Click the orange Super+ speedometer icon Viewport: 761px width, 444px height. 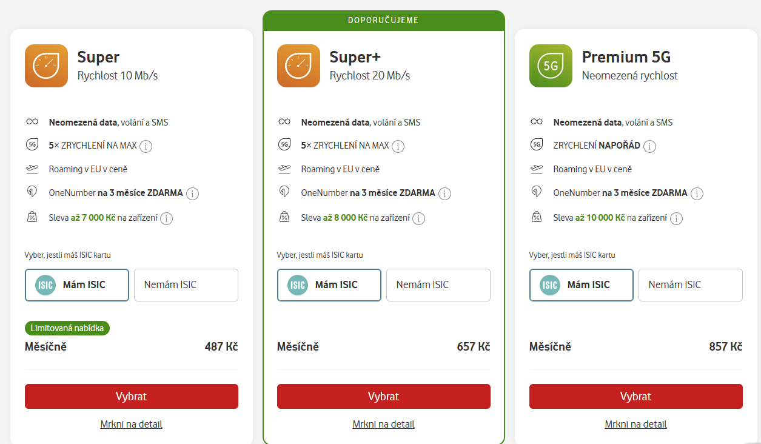pos(298,66)
